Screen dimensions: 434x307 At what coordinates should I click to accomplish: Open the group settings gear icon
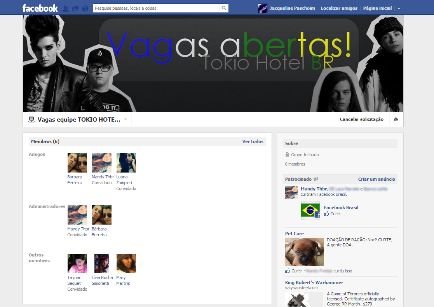click(x=396, y=119)
